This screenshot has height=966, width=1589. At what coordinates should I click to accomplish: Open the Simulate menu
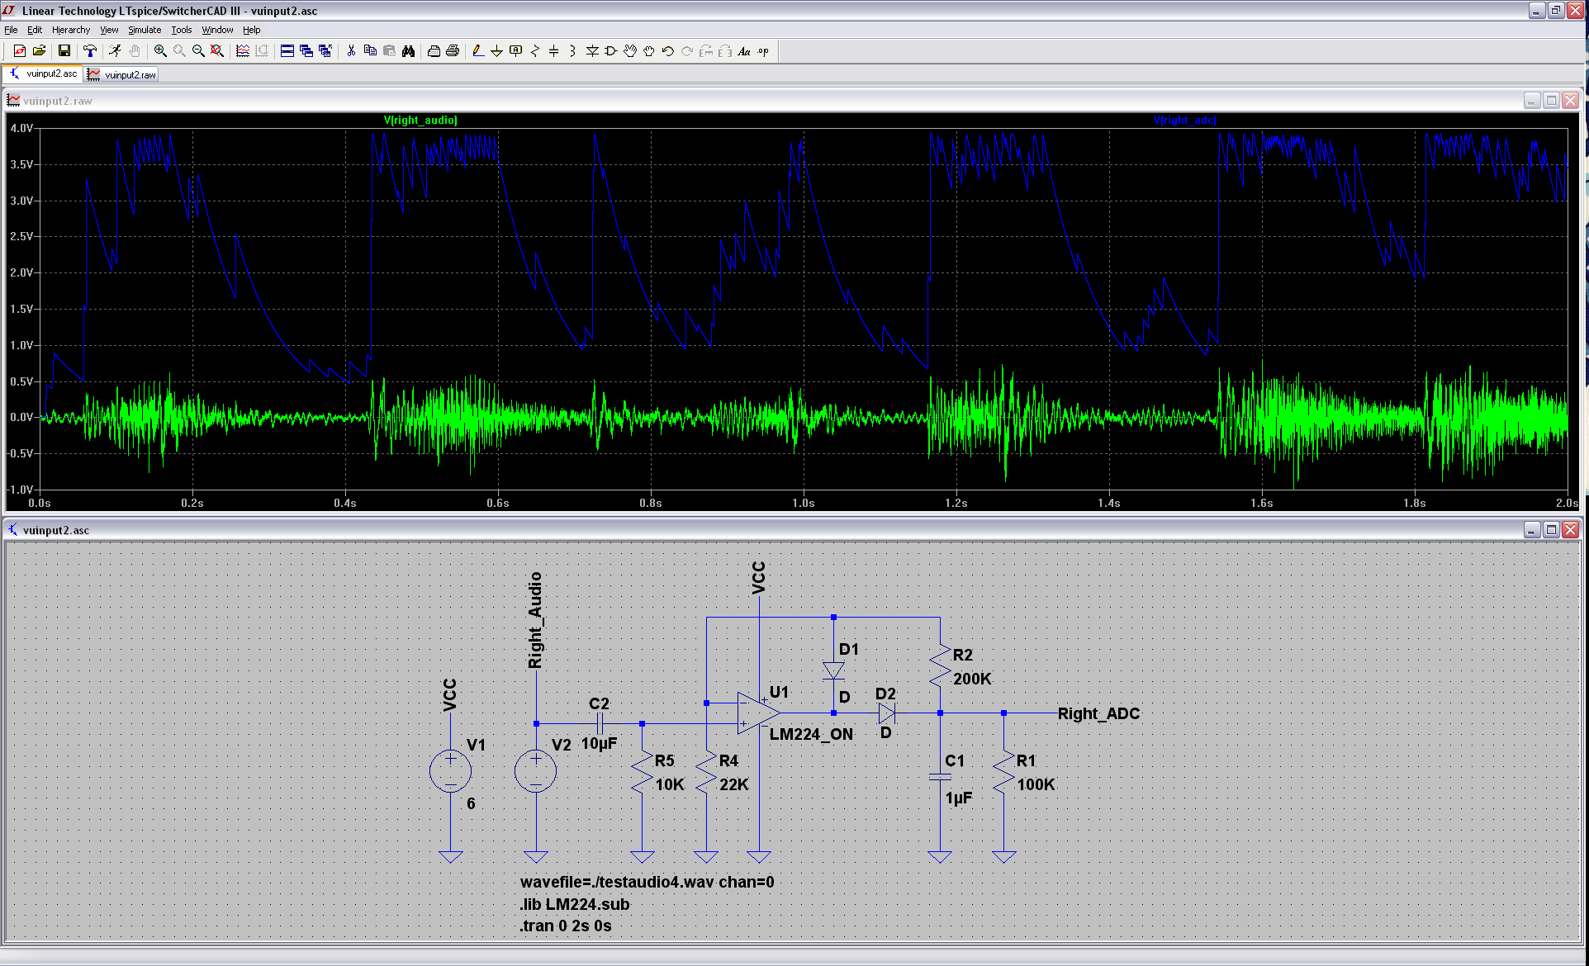pyautogui.click(x=145, y=30)
